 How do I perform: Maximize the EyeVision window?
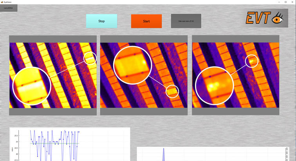[x=285, y=2]
